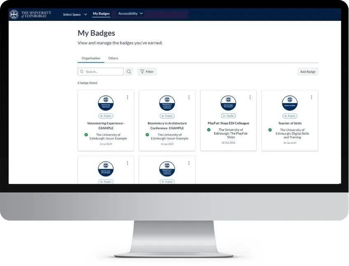Screen dimensions: 349x266
Task: Click verified checkmark on Volunteering Experience card
Action: [86, 135]
